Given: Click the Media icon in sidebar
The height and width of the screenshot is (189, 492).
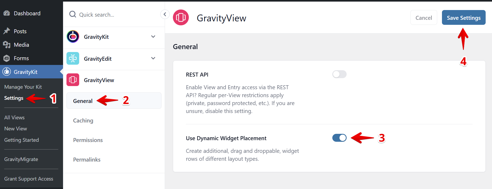Looking at the screenshot, I should point(7,45).
